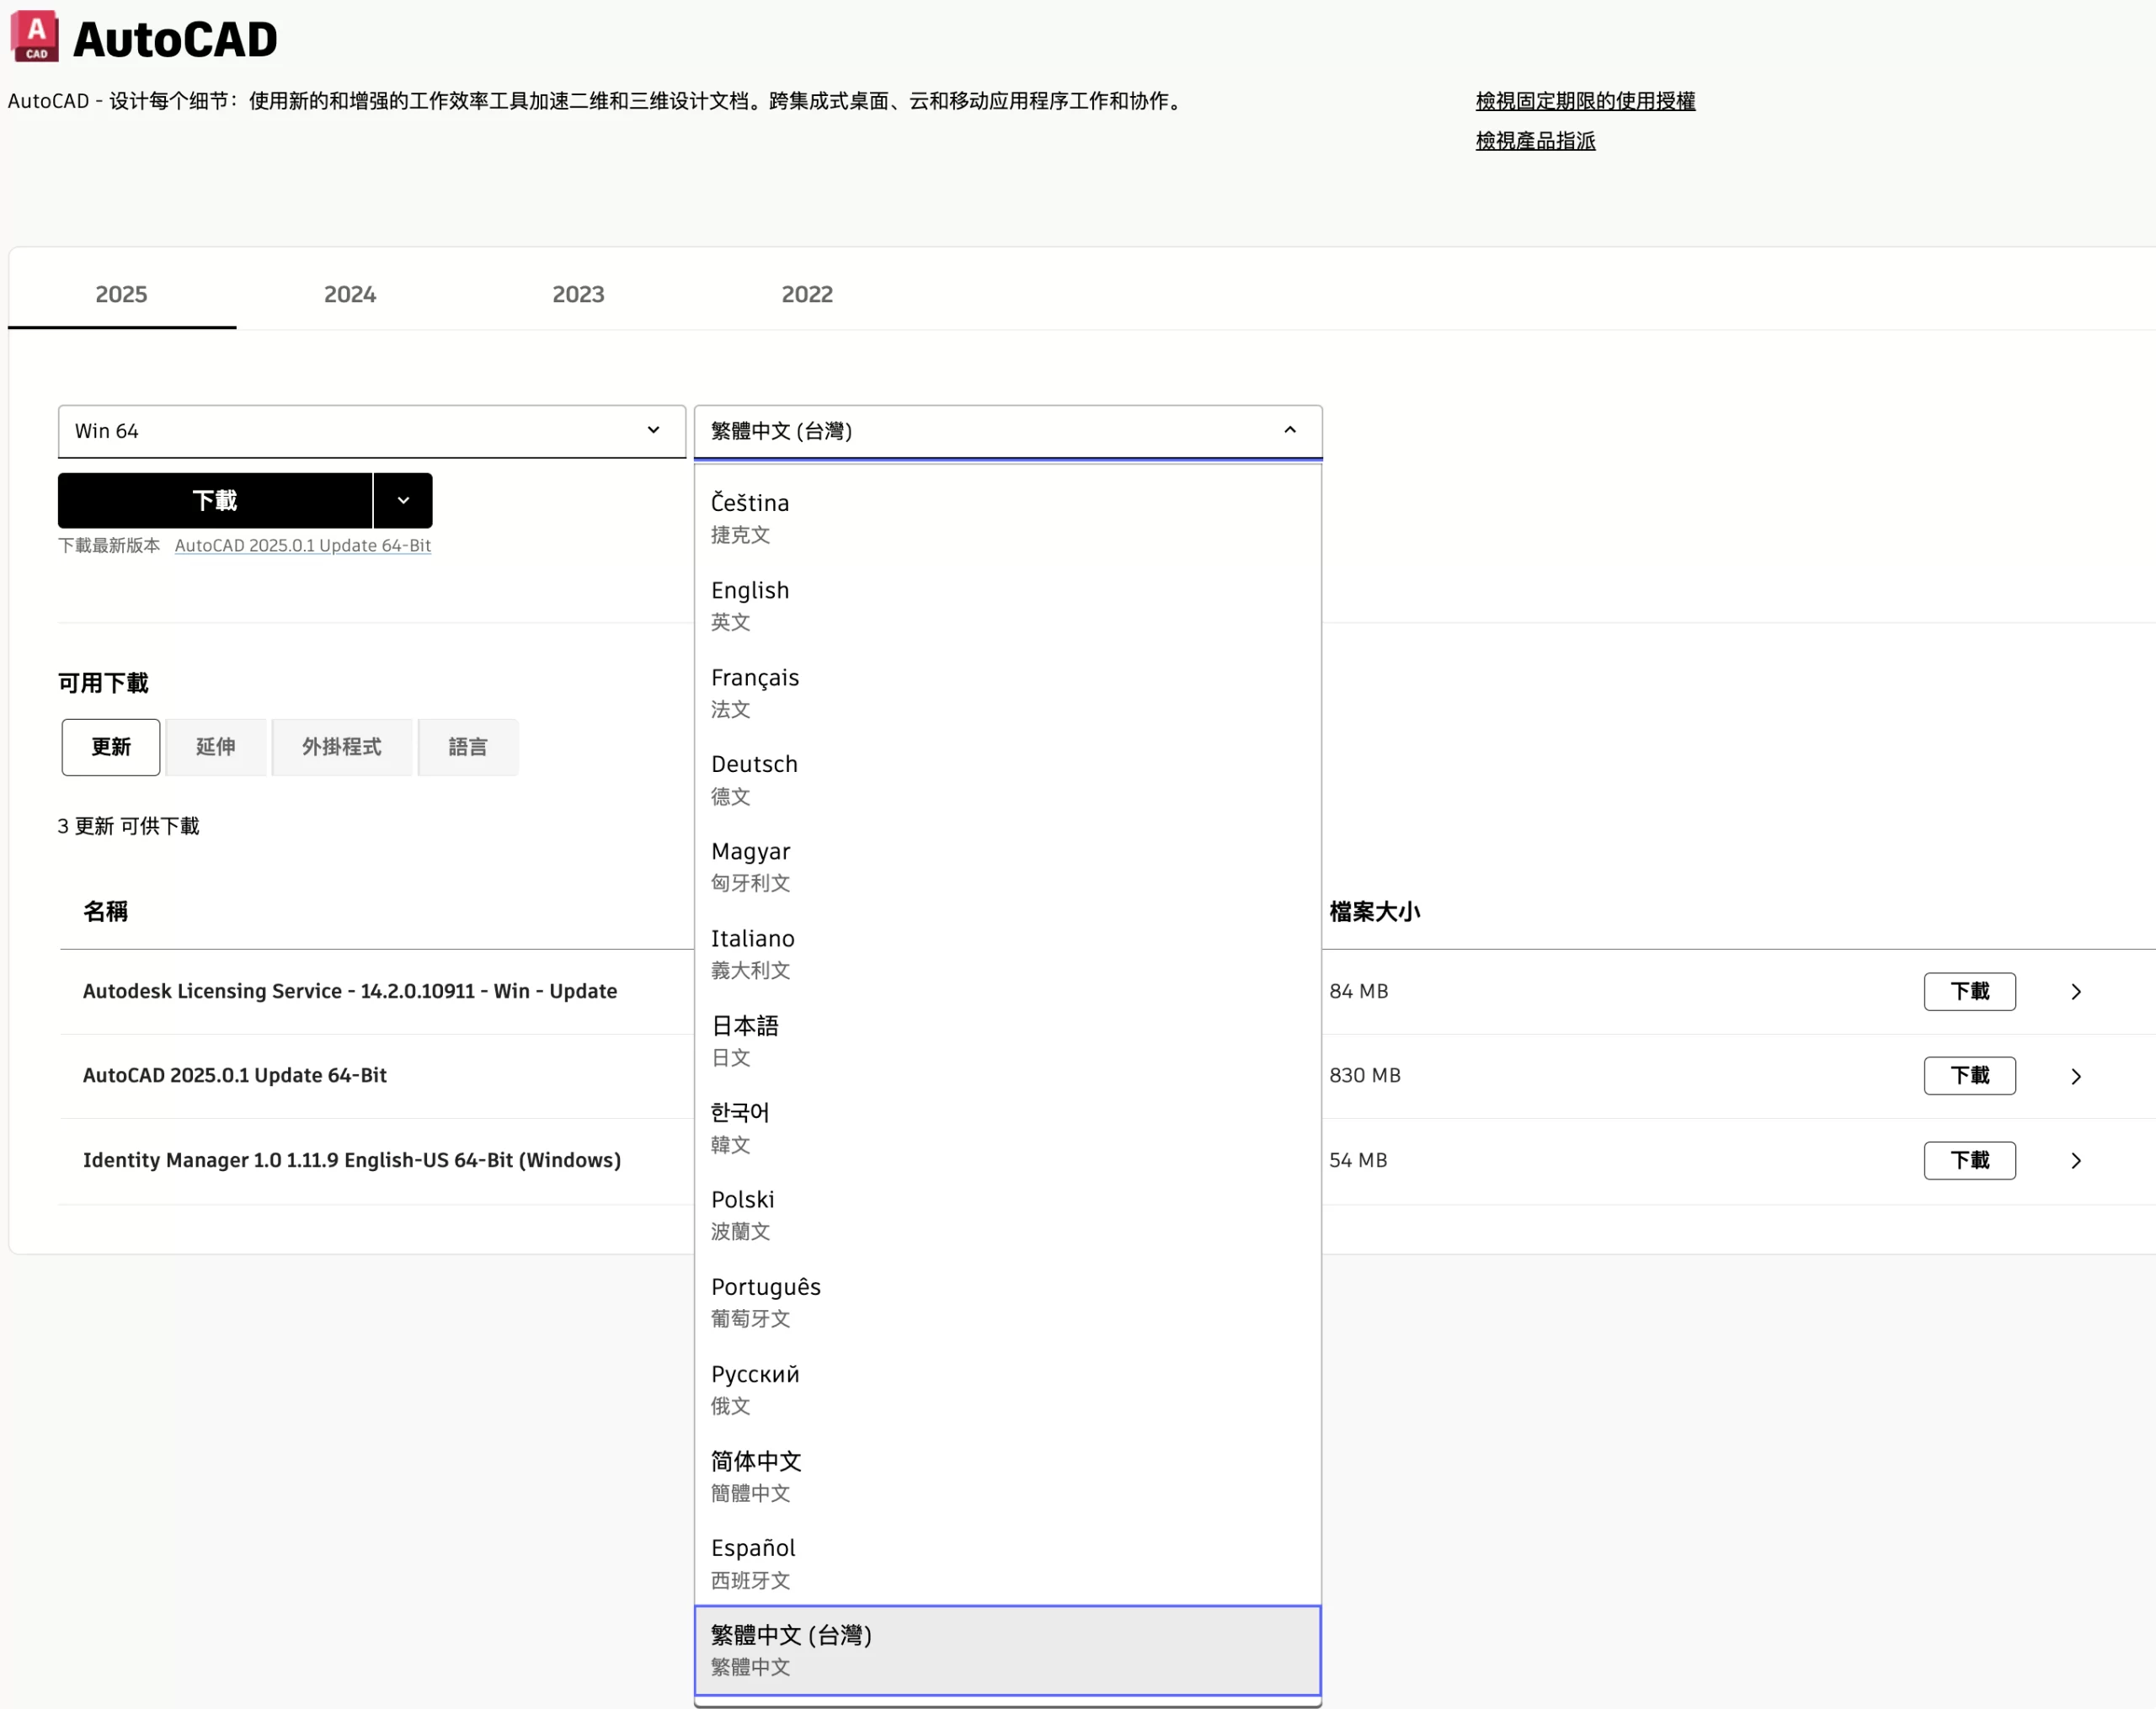Image resolution: width=2156 pixels, height=1709 pixels.
Task: Switch to the 2024 version tab
Action: click(x=350, y=294)
